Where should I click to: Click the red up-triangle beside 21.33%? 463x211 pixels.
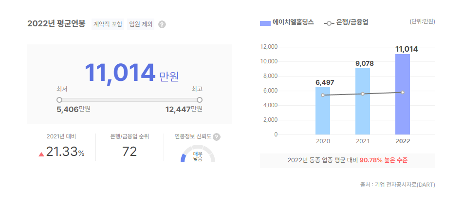(x=41, y=154)
